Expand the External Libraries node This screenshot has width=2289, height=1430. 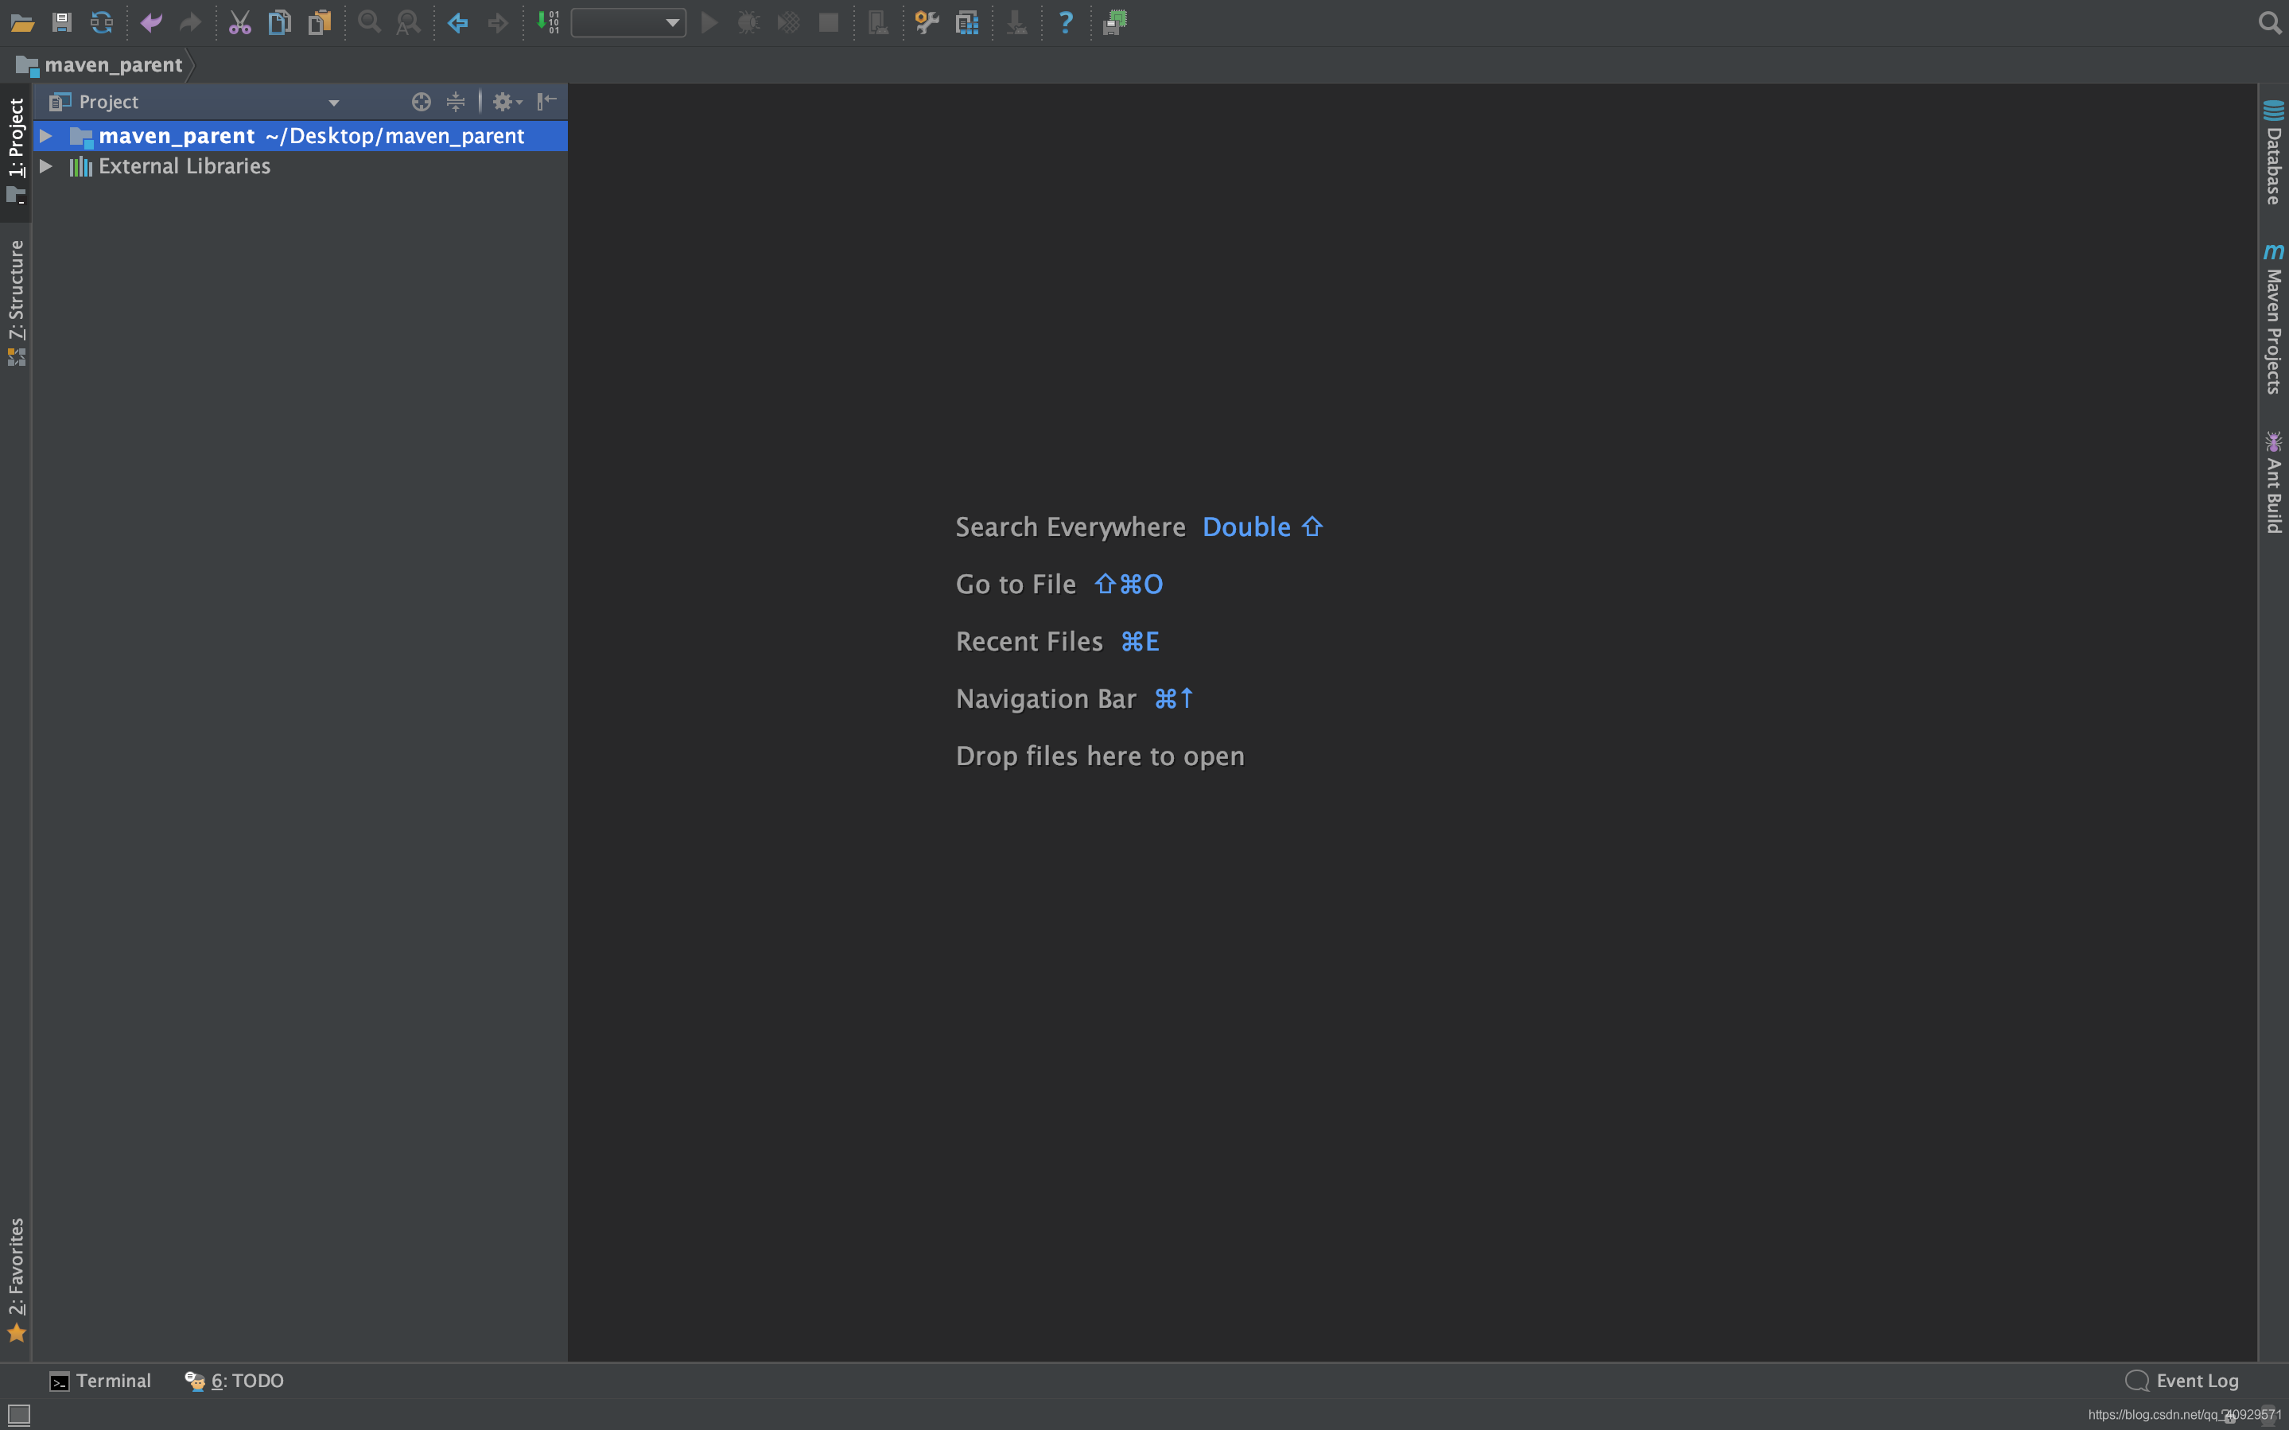[x=45, y=166]
